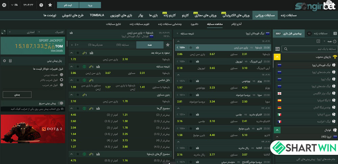
Task: Open the FA language dropdown
Action: tap(15, 5)
